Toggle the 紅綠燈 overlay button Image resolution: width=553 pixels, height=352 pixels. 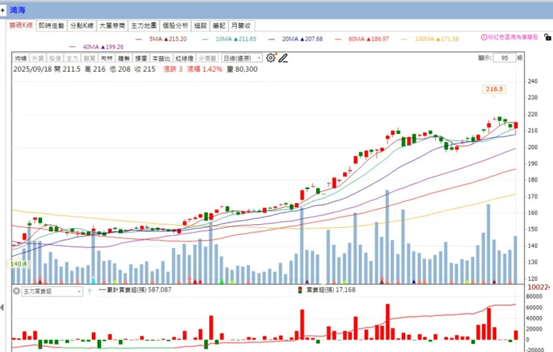tap(185, 58)
